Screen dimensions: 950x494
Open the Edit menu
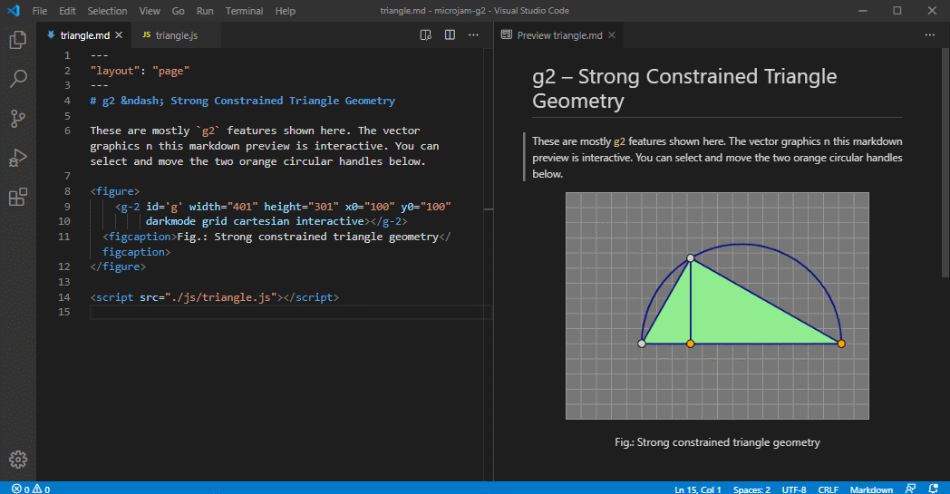67,11
